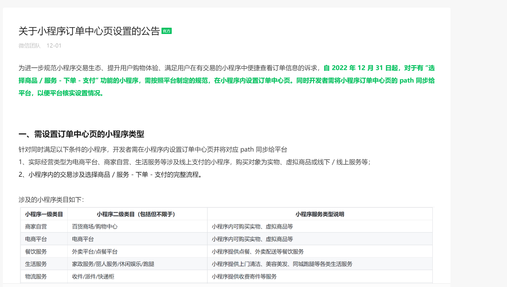
Task: Click the line 涉及的小程序类目如下
Action: pyautogui.click(x=51, y=200)
